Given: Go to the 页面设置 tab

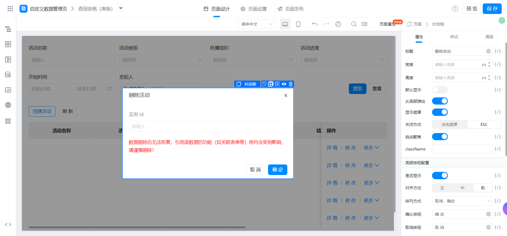Looking at the screenshot, I should click(254, 9).
